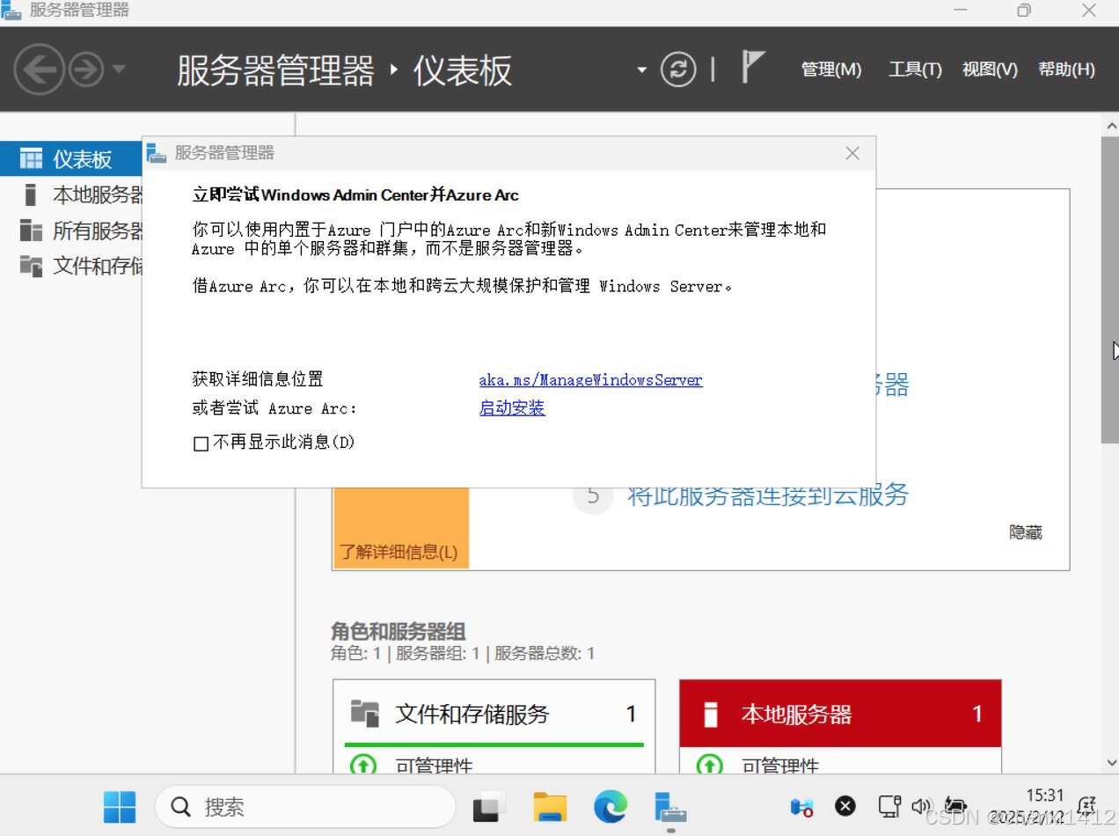Click 了解详细信息(L) on the orange tile
Viewport: 1119px width, 836px height.
(399, 553)
